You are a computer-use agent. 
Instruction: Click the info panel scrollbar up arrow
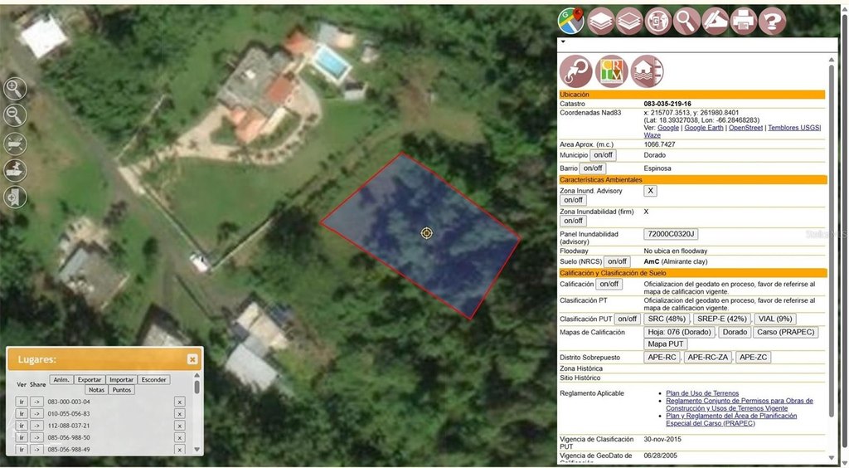point(832,59)
